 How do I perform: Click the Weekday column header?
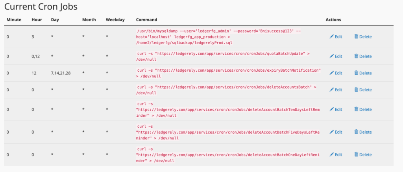click(x=115, y=20)
